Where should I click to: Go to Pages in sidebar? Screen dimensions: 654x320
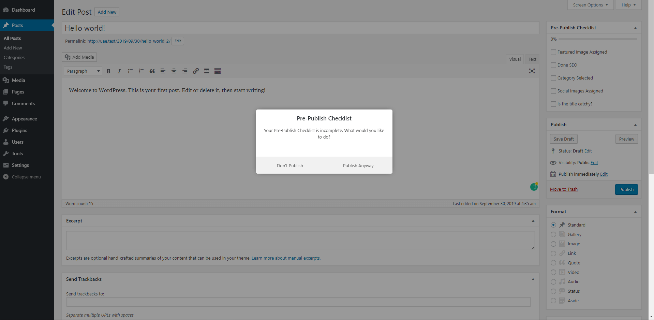27,92
